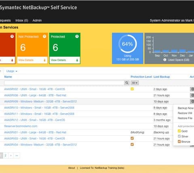Open AAASRV04 Windows Medium Server2012 link

(x=40, y=145)
